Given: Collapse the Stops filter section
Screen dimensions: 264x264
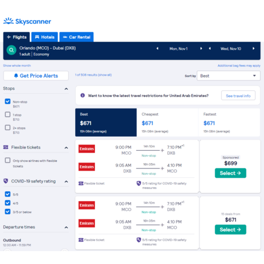Looking at the screenshot, I should pos(66,89).
